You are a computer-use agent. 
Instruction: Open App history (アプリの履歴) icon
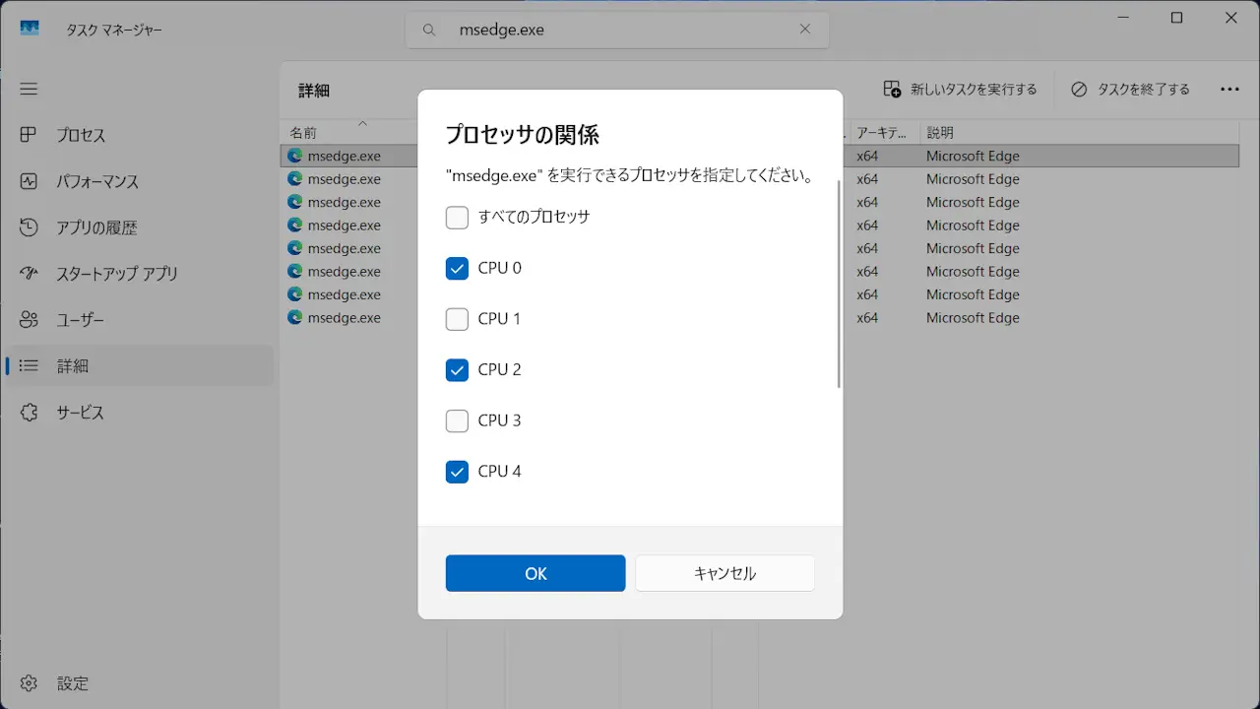coord(29,227)
